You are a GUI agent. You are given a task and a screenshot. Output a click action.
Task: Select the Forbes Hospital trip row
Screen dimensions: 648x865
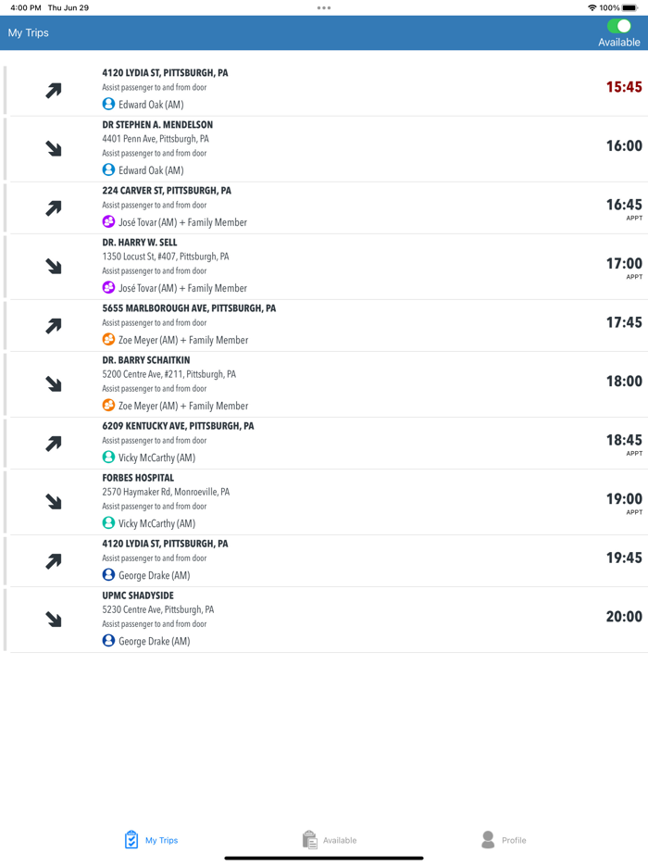pos(324,501)
